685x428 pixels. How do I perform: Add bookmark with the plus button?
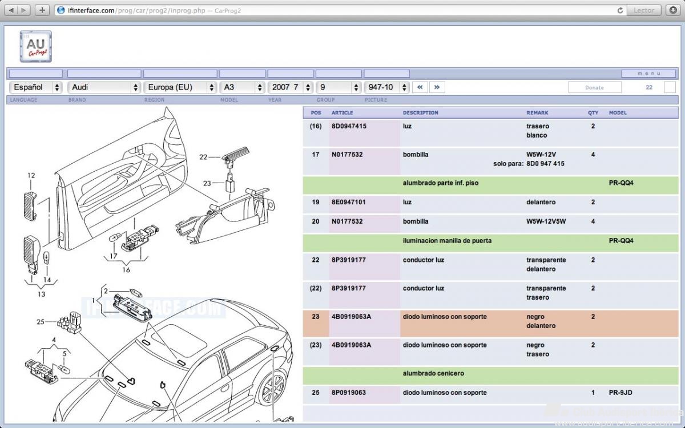click(x=42, y=10)
